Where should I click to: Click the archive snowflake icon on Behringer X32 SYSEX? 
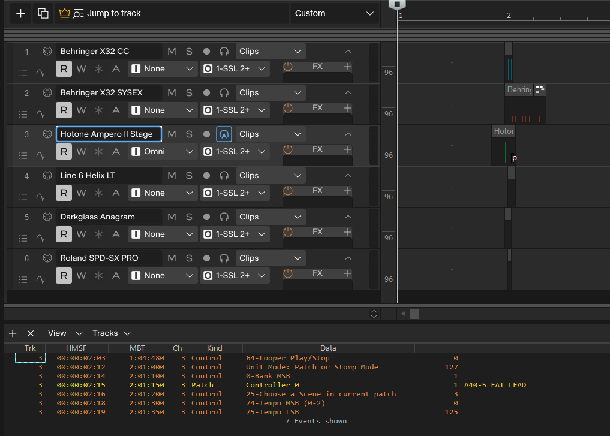click(x=98, y=110)
